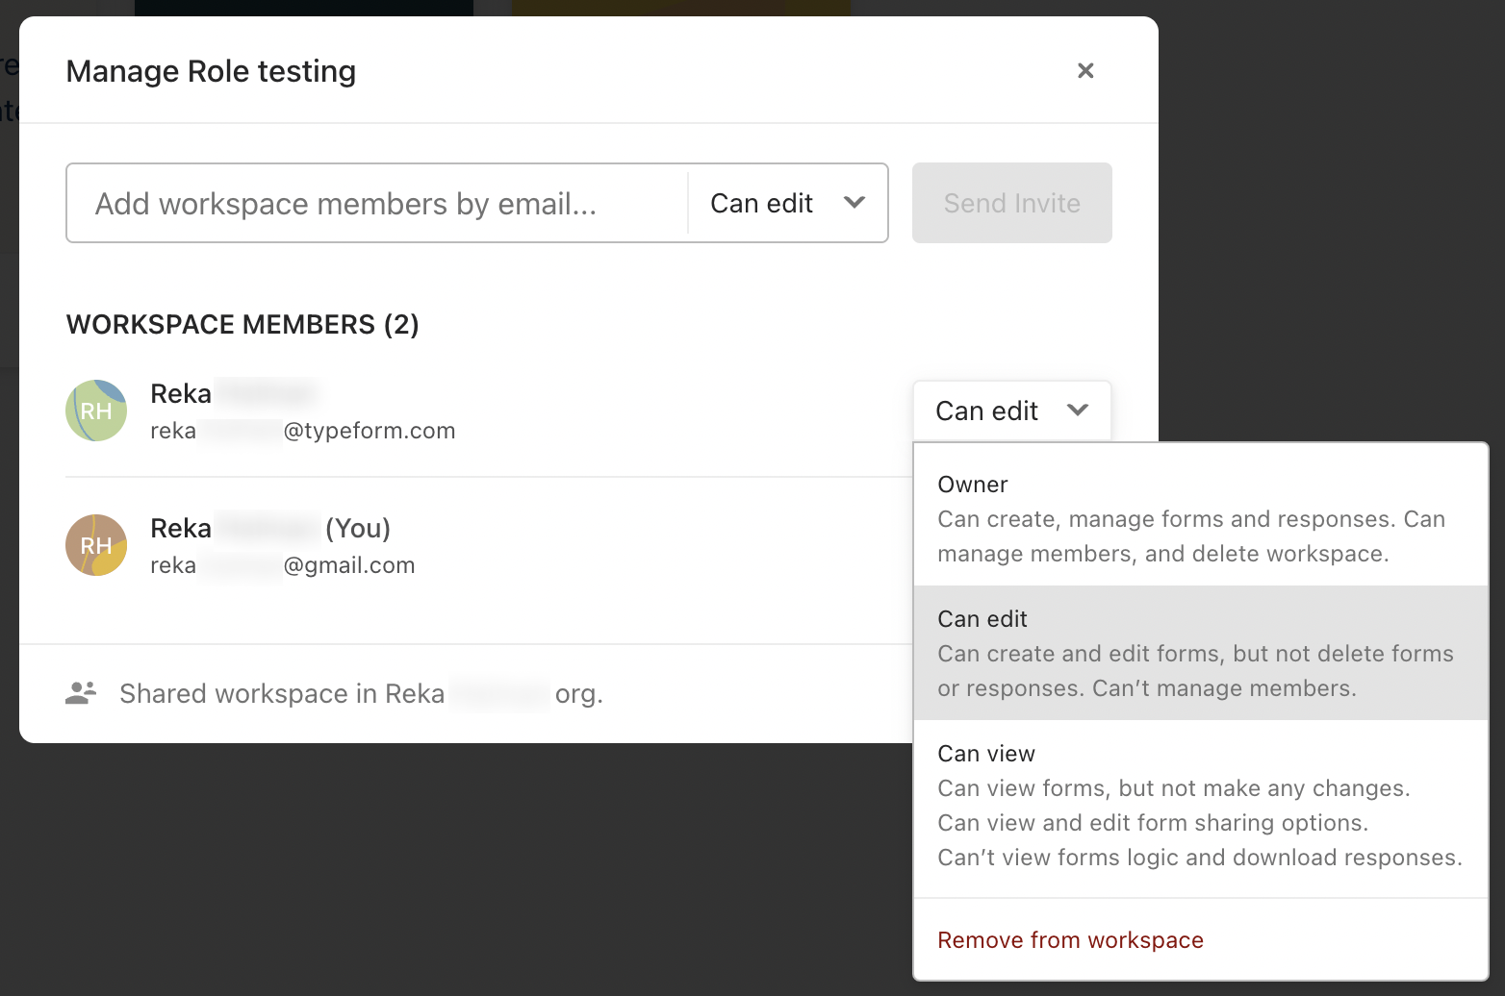Select the Can view role option
Image resolution: width=1505 pixels, height=996 pixels.
coord(1201,805)
